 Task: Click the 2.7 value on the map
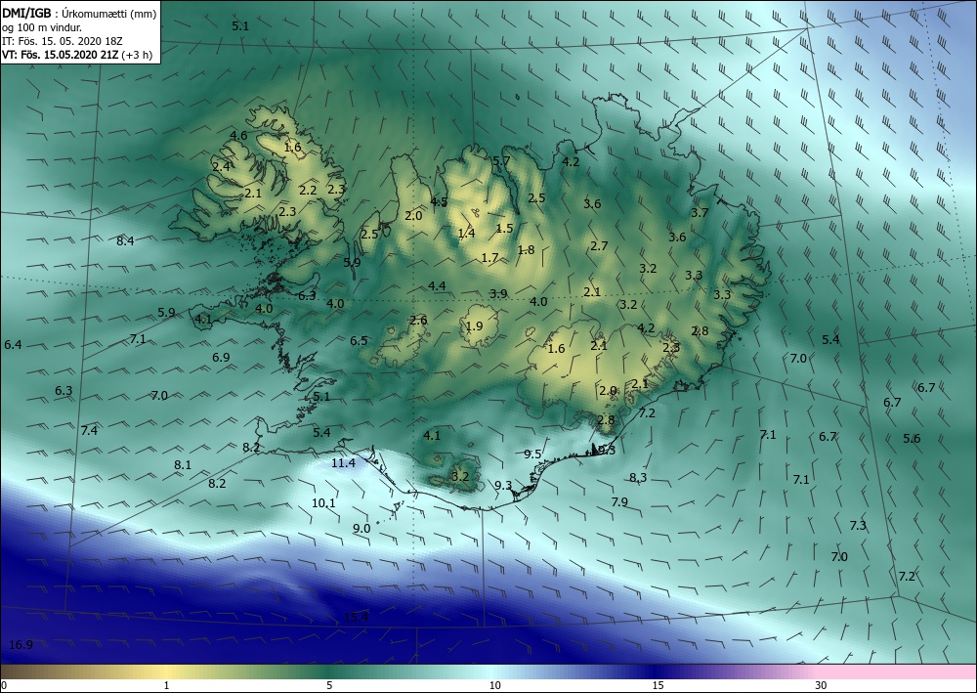599,245
